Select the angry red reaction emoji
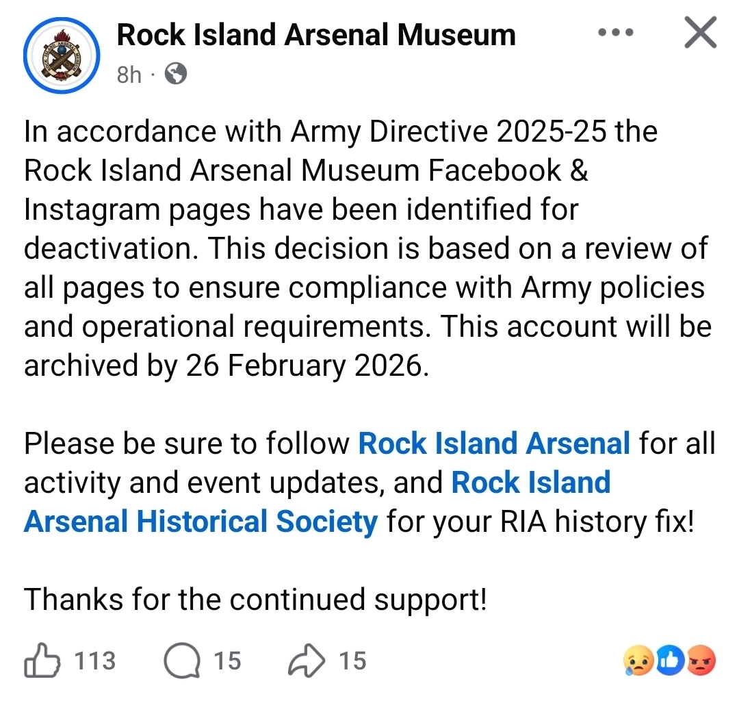This screenshot has width=739, height=703. [700, 661]
